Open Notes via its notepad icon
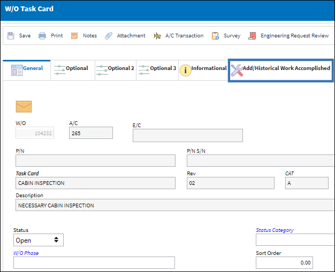The image size is (335, 272). pos(74,36)
